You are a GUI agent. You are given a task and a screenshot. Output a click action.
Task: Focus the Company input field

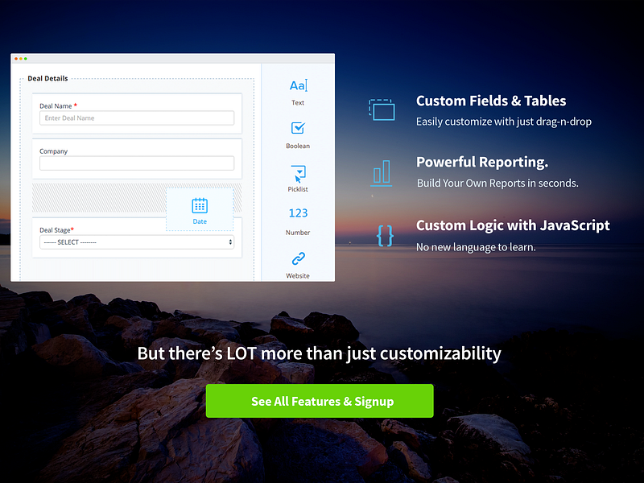(137, 163)
